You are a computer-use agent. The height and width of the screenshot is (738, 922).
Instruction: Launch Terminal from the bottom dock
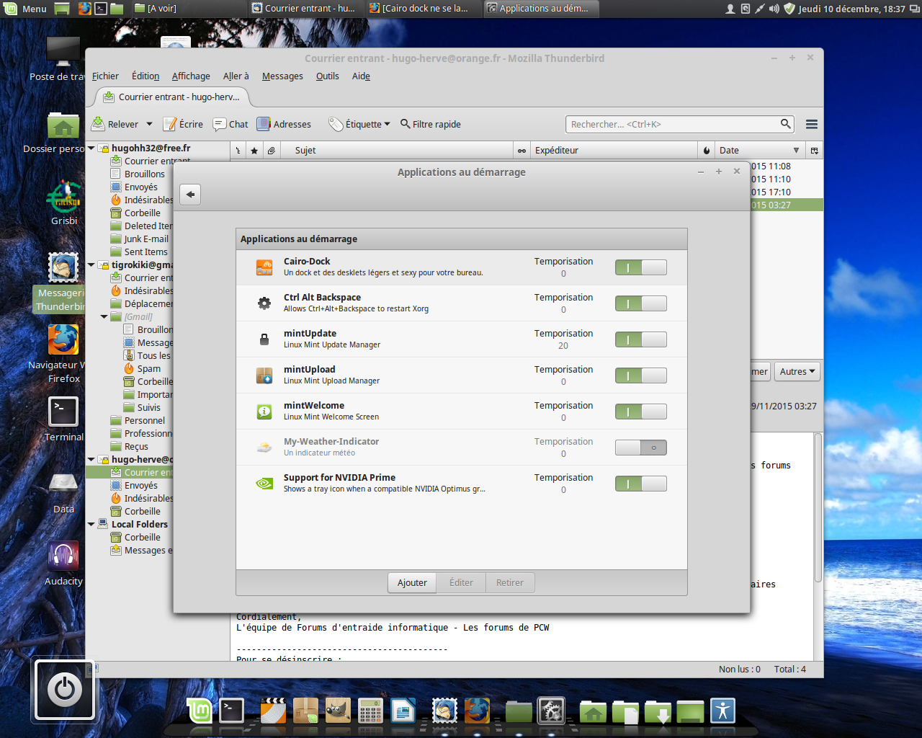[x=231, y=711]
